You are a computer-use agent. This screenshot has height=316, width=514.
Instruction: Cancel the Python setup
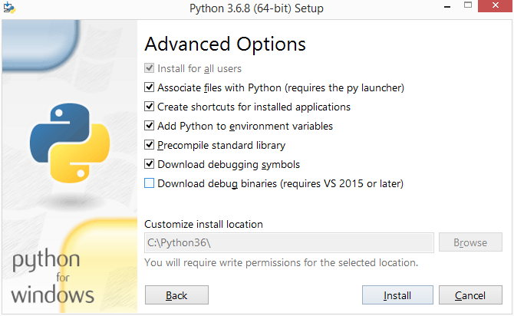click(x=470, y=295)
